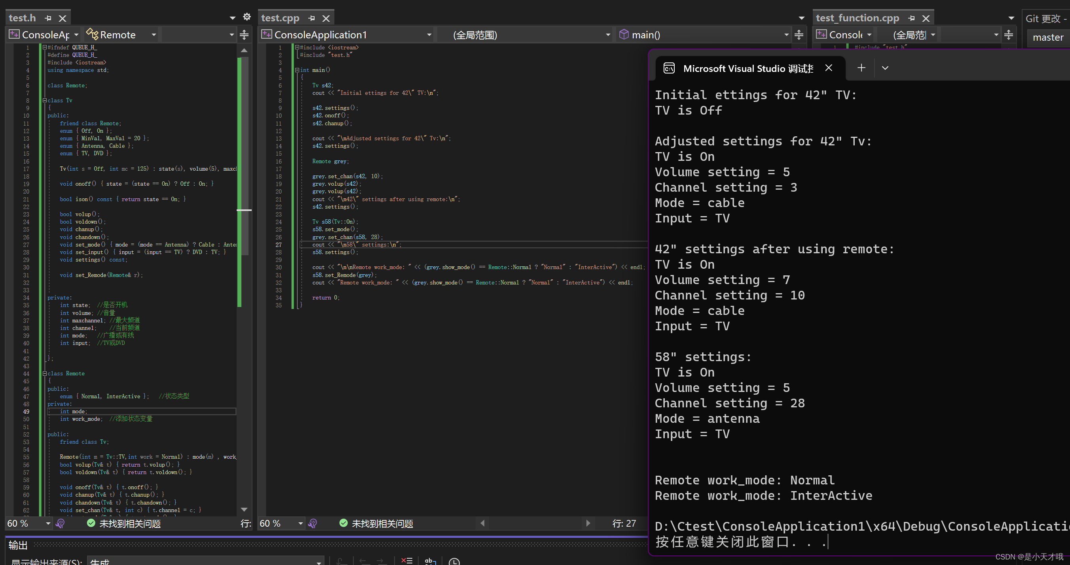1070x565 pixels.
Task: Open the zoom 60 % dropdown under test.cpp
Action: pos(301,524)
